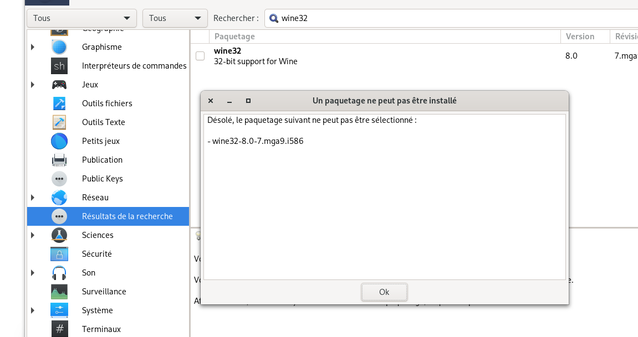638x337 pixels.
Task: Select Interpréteurs de commandes category
Action: click(x=134, y=66)
